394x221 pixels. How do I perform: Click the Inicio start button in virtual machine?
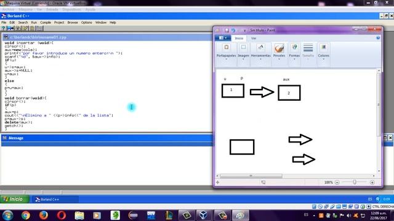click(x=15, y=199)
